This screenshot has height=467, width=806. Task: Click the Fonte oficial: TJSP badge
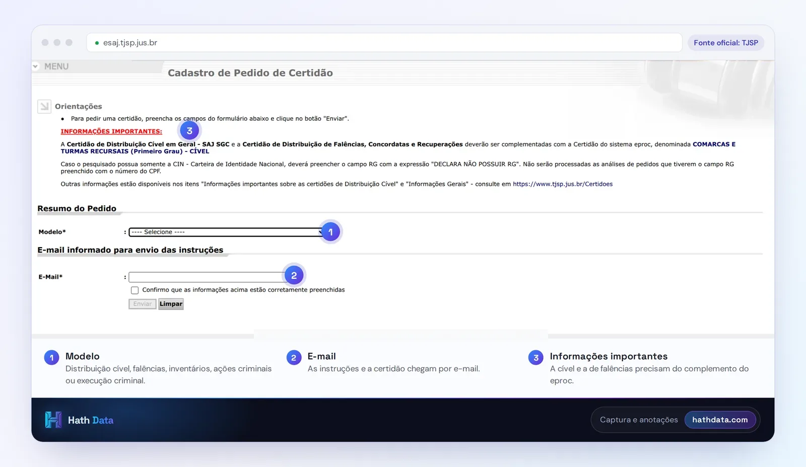click(726, 43)
